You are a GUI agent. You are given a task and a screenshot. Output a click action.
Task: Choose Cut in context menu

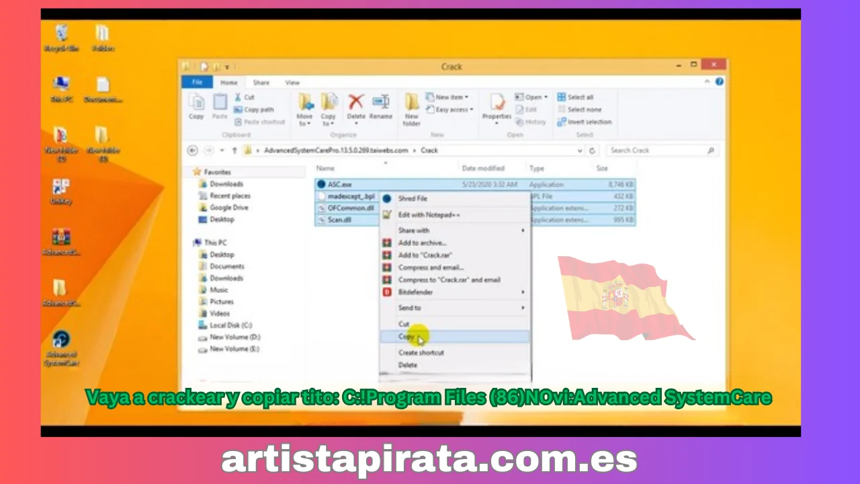[x=455, y=324]
